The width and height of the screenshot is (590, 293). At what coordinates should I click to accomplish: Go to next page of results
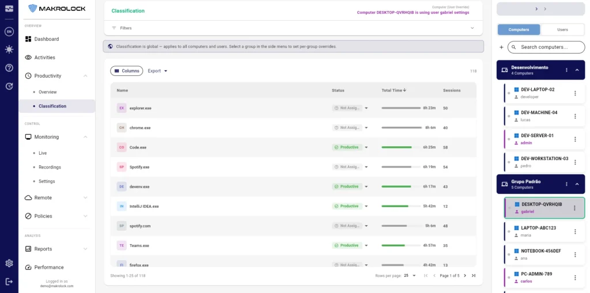pyautogui.click(x=465, y=276)
